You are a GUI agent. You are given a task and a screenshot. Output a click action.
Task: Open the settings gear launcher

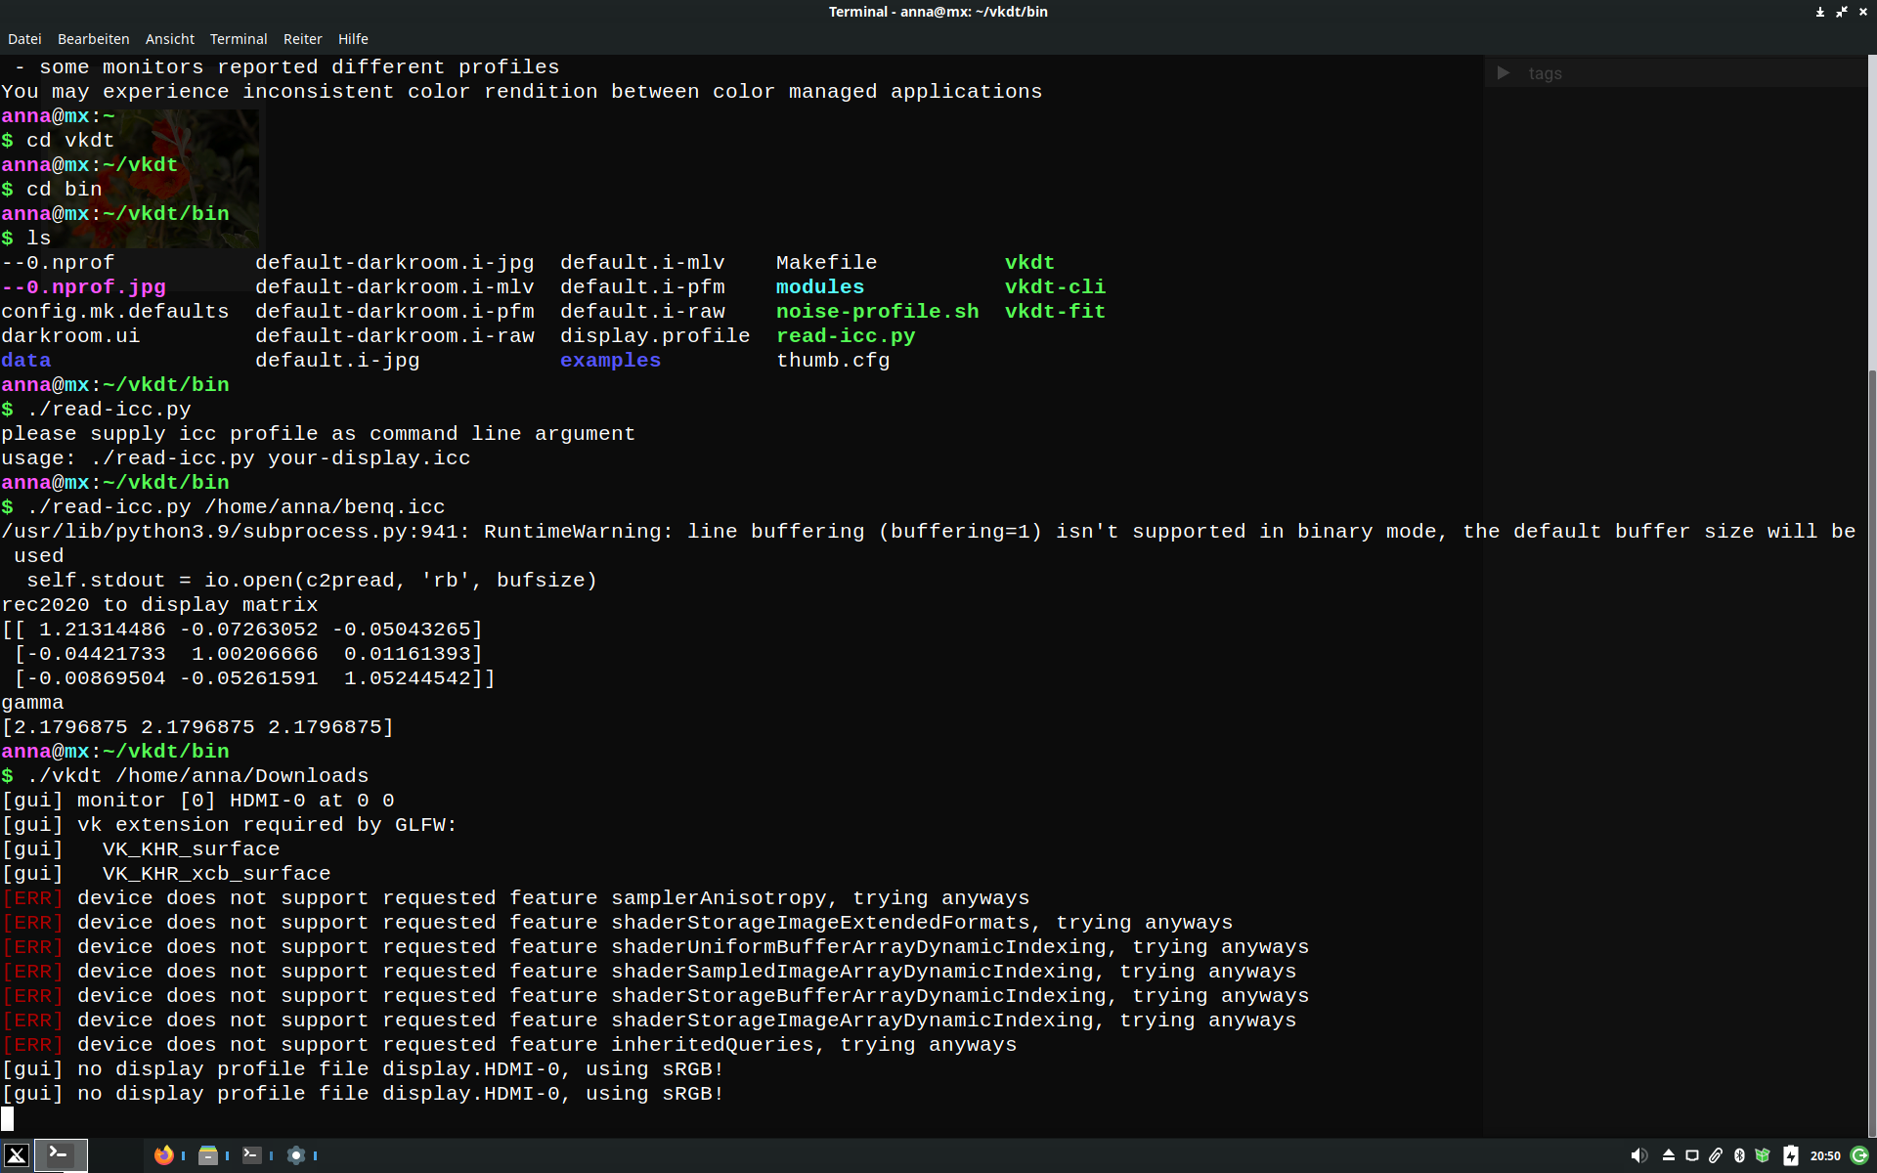coord(296,1155)
